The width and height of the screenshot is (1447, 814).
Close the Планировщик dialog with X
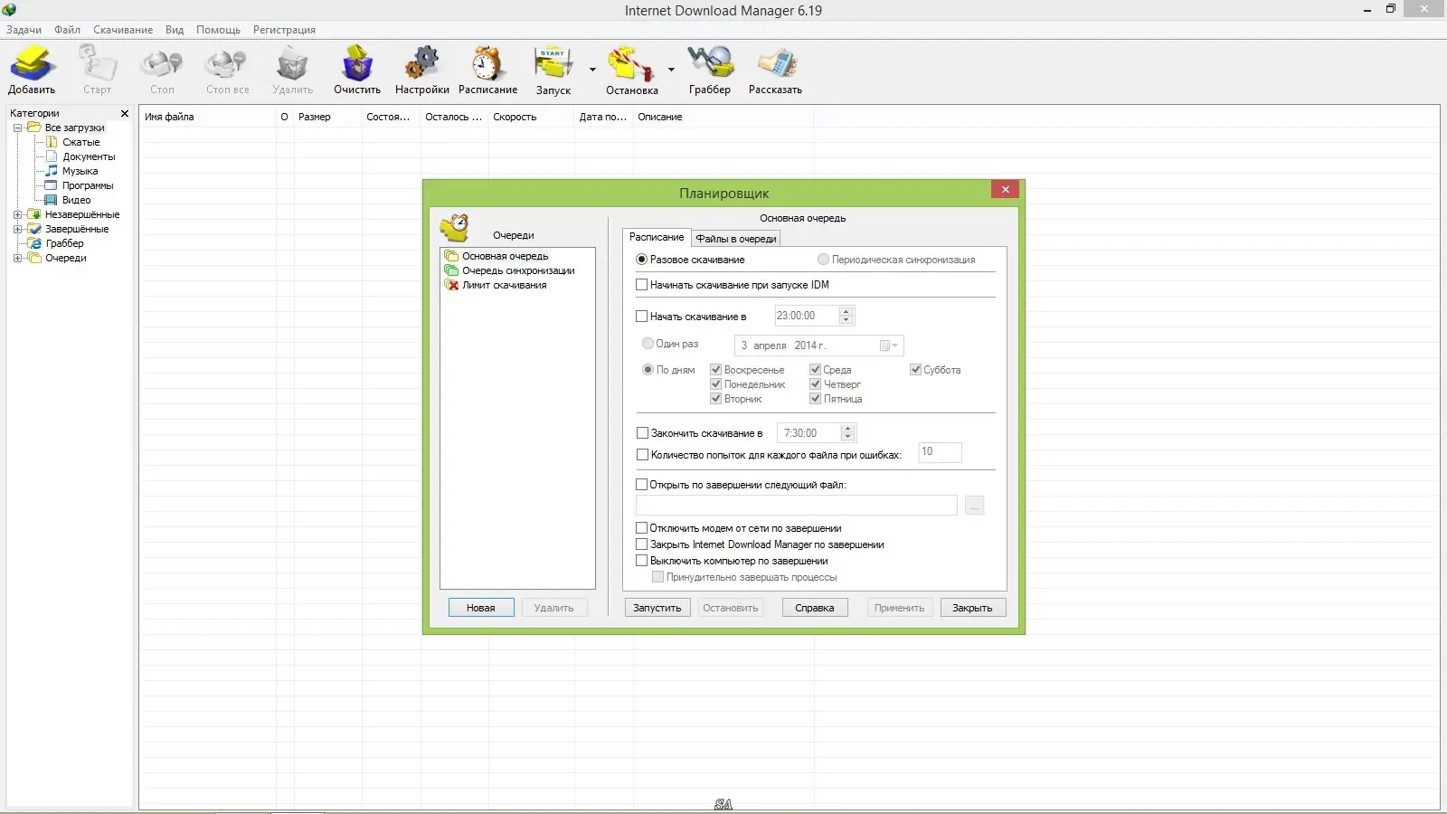pos(1005,189)
